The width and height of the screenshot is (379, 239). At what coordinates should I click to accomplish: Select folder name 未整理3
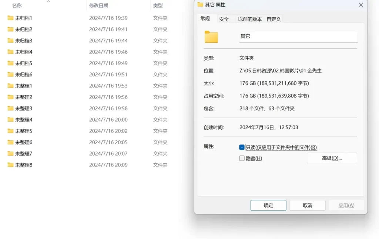point(23,108)
